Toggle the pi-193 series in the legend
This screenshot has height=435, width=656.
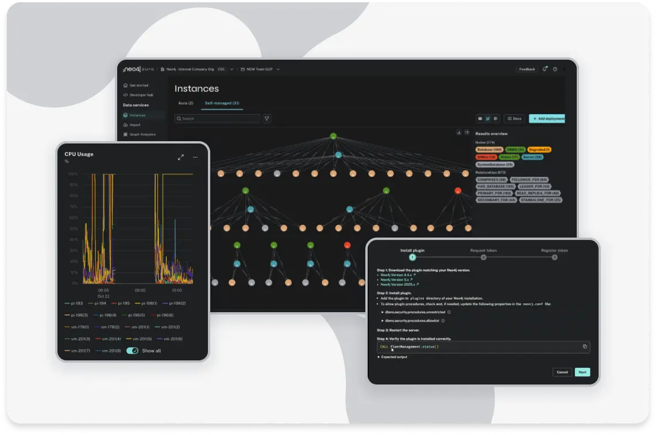[74, 303]
